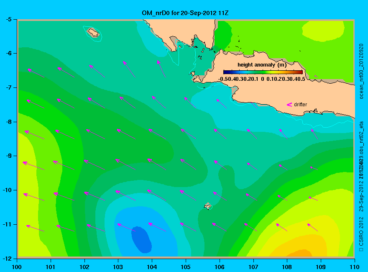Click the latitude axis label -5
This screenshot has width=368, height=272.
(x=8, y=19)
